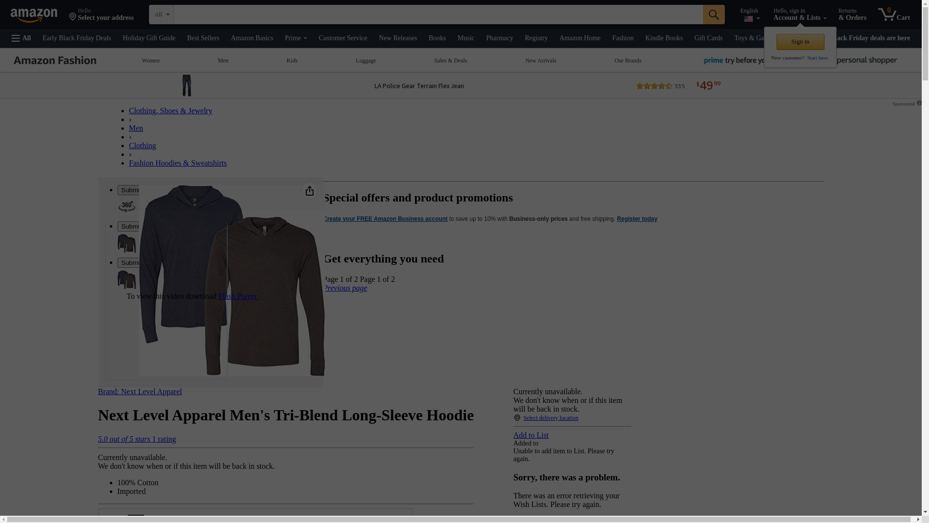Open Best Sellers in navigation bar
Screen dimensions: 929x523
pyautogui.click(x=203, y=38)
